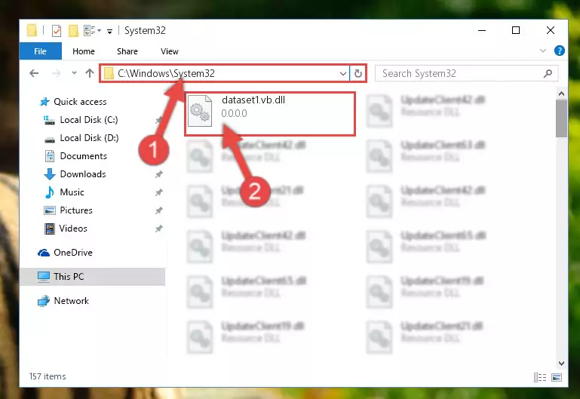Click the folder icon in title bar

(32, 30)
